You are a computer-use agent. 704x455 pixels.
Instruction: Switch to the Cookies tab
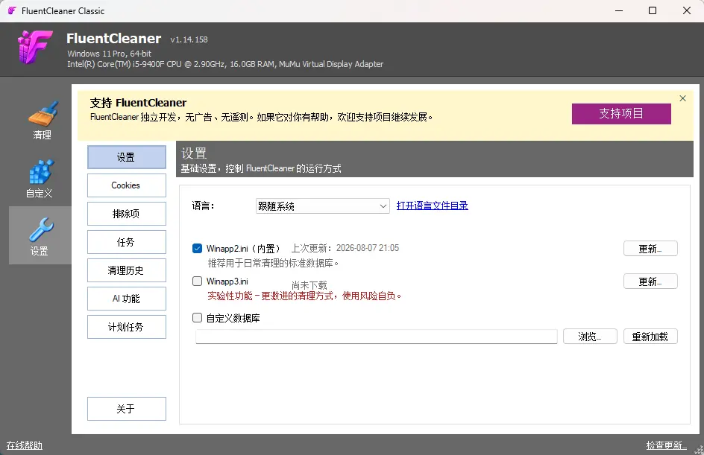[x=127, y=185]
